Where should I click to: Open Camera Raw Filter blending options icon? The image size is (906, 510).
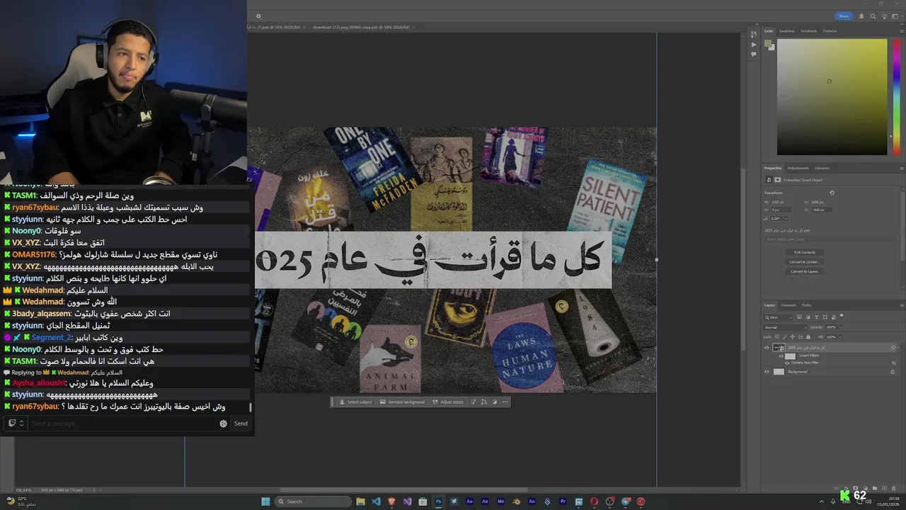894,363
